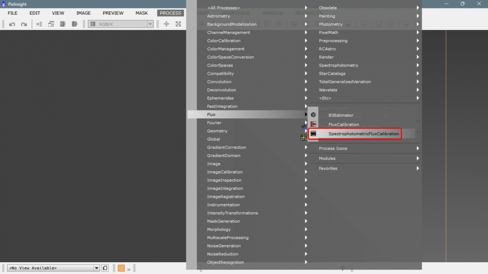Click the small square button next to view selector
The width and height of the screenshot is (488, 274).
(x=105, y=268)
